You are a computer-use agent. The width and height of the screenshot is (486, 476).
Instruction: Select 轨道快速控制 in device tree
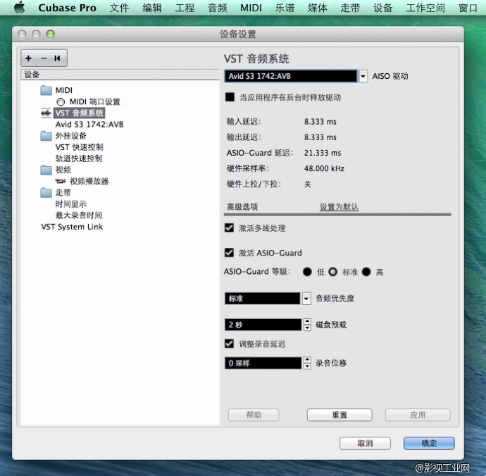79,158
